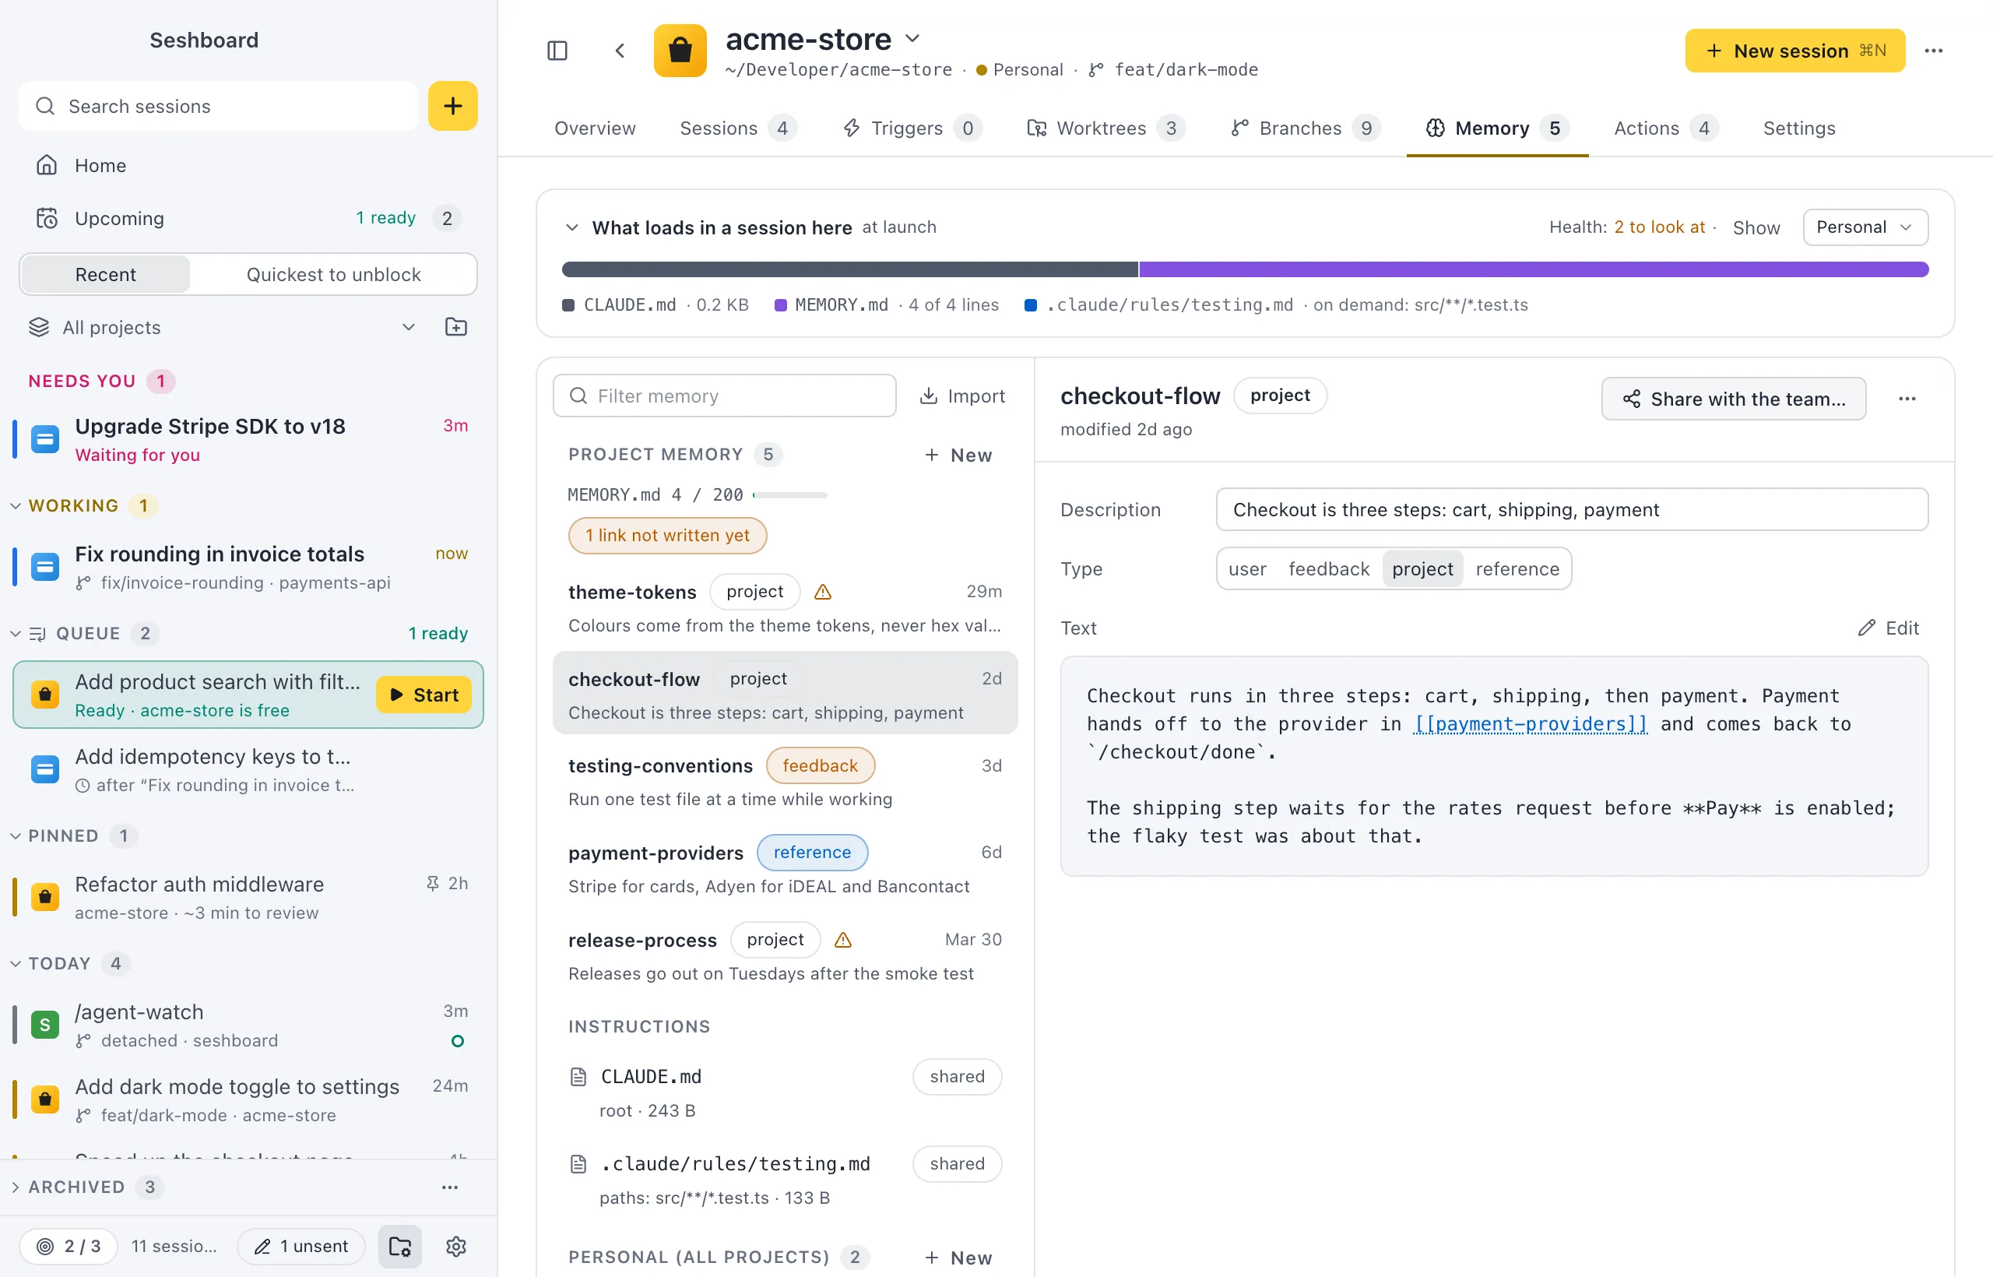1993x1277 pixels.
Task: Click the folder settings icon in footer
Action: point(400,1246)
